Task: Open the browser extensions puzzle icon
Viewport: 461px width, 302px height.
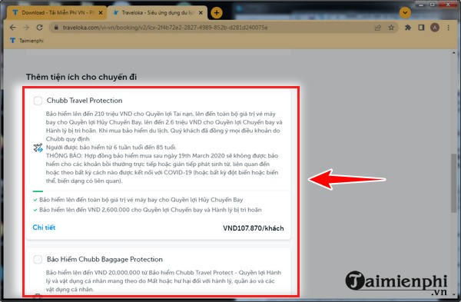Action: click(408, 28)
